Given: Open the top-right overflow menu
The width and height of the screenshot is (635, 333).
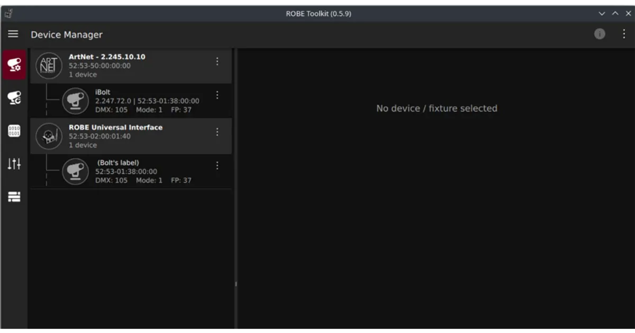Looking at the screenshot, I should (623, 33).
